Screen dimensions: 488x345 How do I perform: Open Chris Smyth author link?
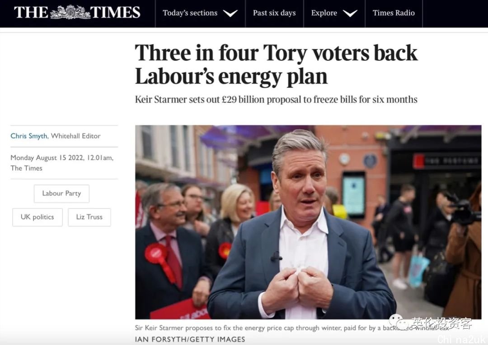pos(29,136)
